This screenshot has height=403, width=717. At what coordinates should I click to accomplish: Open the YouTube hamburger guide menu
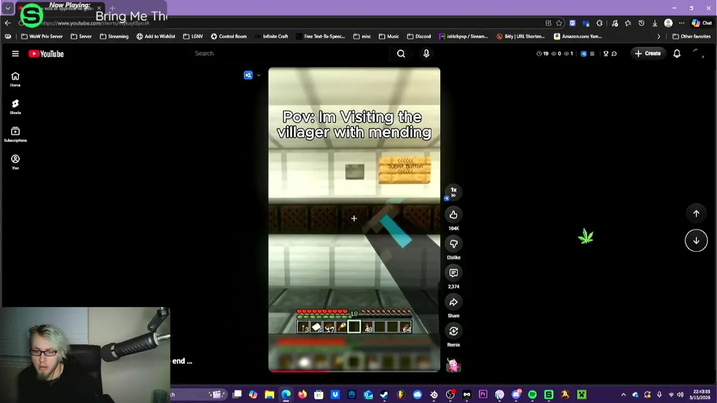[x=16, y=54]
